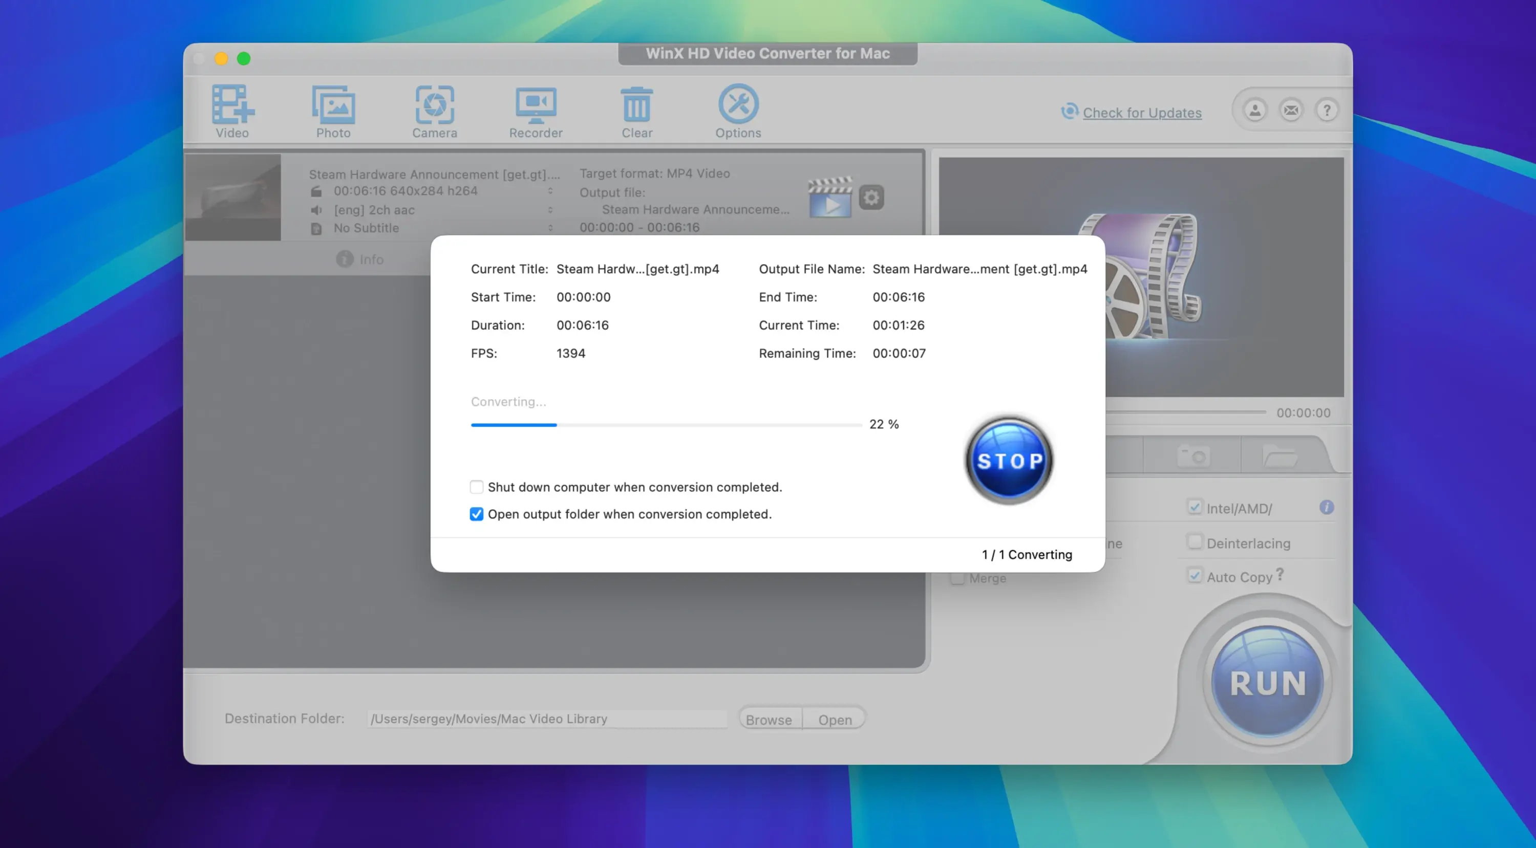Image resolution: width=1536 pixels, height=848 pixels.
Task: Click the clapperboard output format icon
Action: [x=830, y=197]
